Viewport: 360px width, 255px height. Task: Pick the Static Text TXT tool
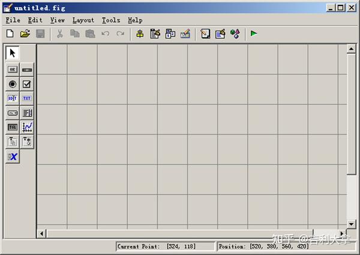[x=27, y=98]
